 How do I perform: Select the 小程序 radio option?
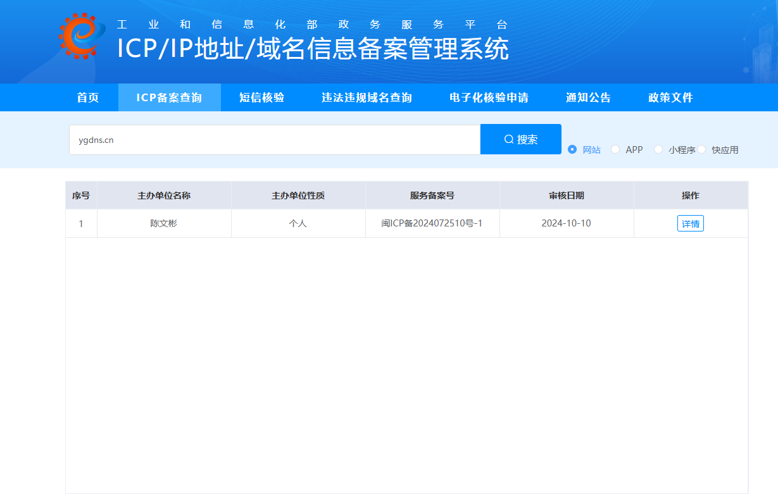[675, 150]
